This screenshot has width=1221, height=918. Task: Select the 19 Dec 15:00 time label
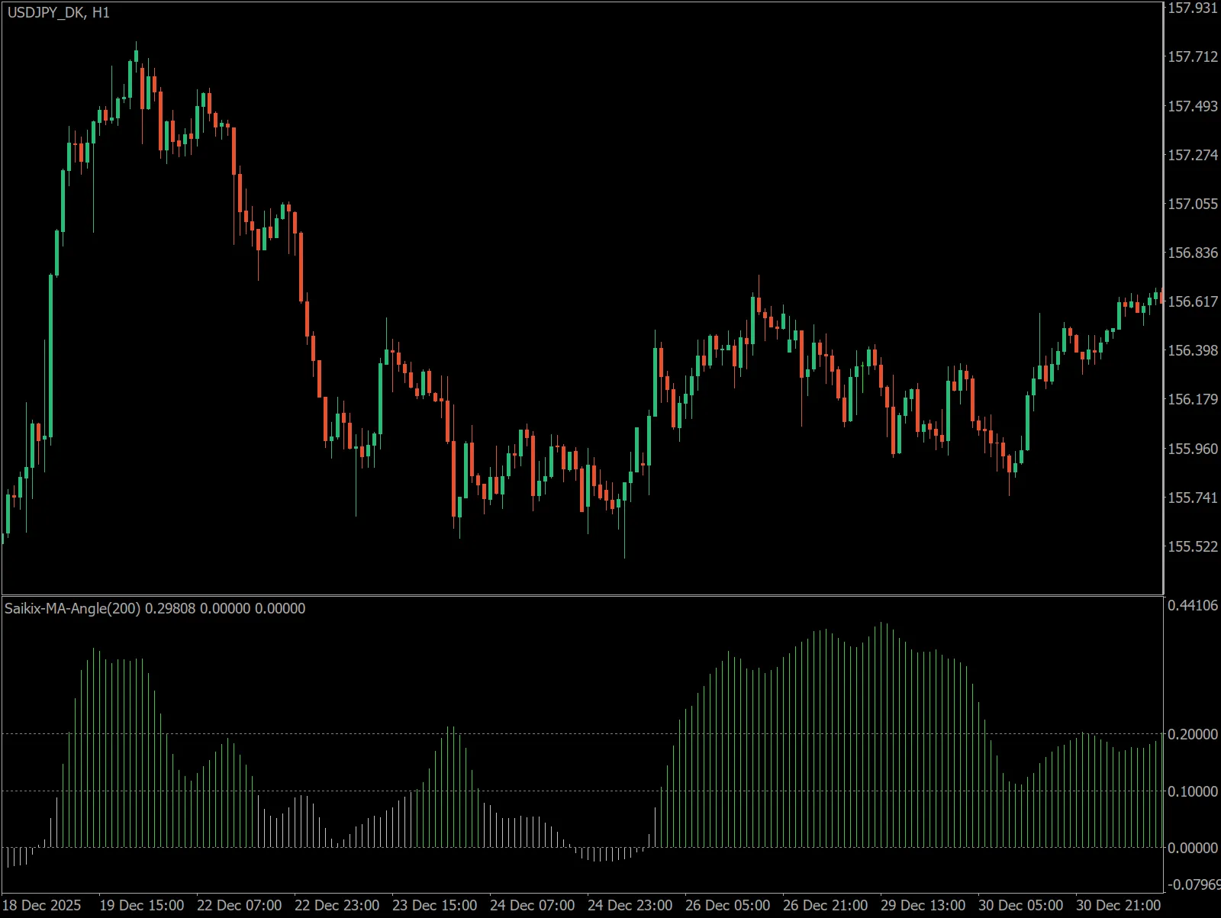click(x=142, y=905)
